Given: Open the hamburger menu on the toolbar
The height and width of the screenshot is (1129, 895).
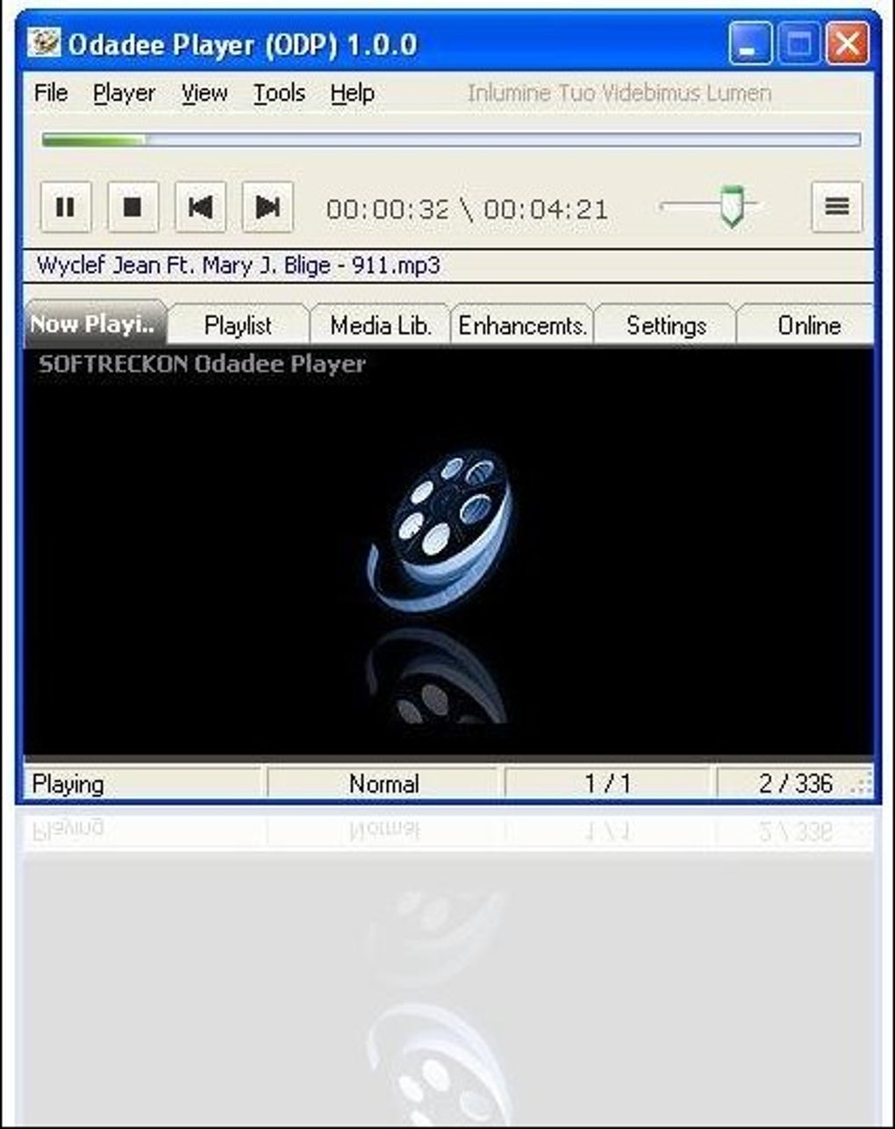Looking at the screenshot, I should click(x=836, y=206).
